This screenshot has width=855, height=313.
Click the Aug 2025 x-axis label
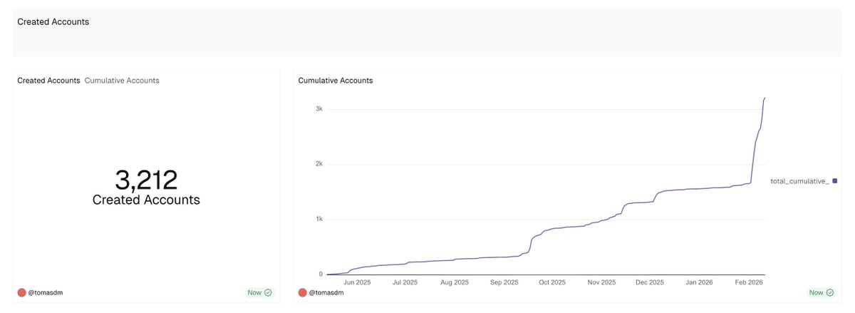[x=455, y=282]
